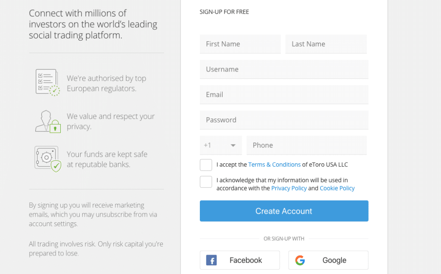This screenshot has height=274, width=441.
Task: Sign up with the Google button
Action: point(328,260)
